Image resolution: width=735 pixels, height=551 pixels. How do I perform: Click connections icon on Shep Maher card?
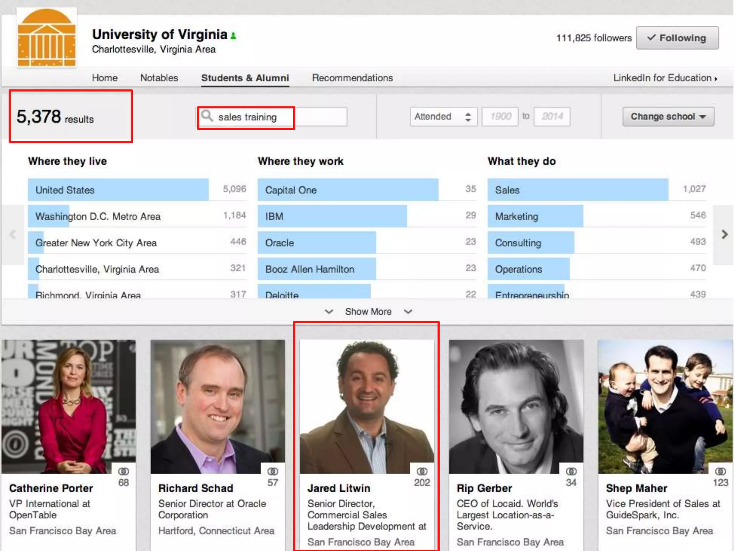click(720, 471)
